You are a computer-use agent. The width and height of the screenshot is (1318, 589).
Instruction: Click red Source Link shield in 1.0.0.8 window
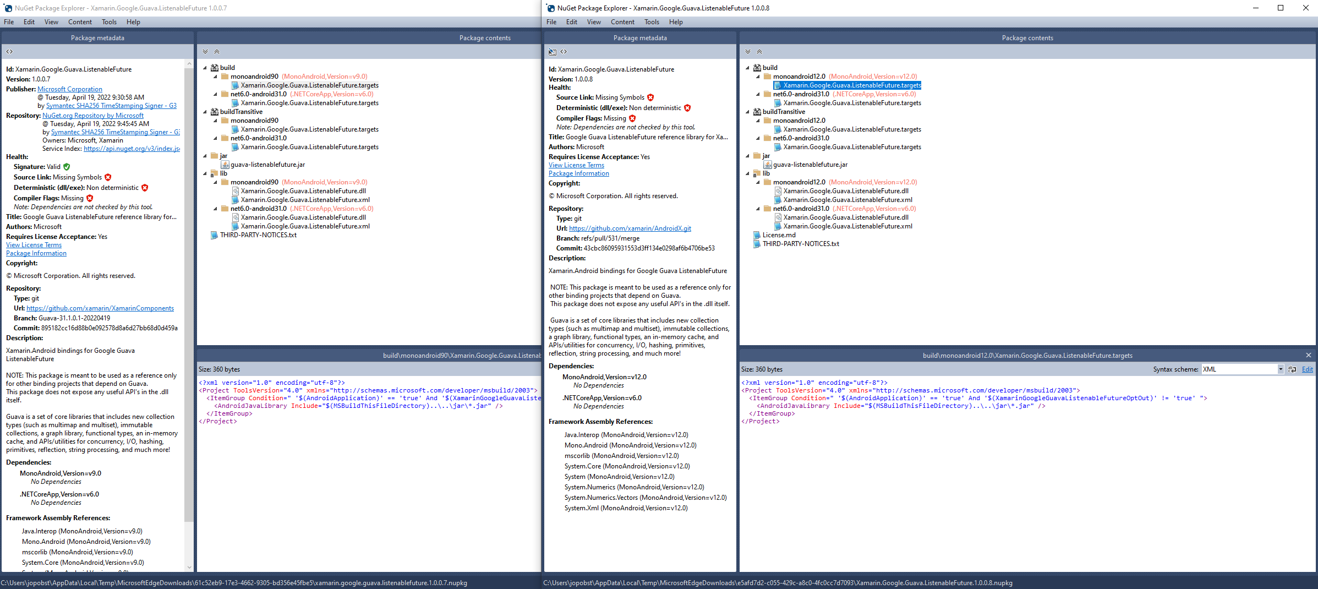pyautogui.click(x=650, y=97)
